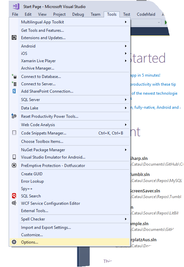Expand Web Code Analysis submenu arrow

(x=125, y=125)
